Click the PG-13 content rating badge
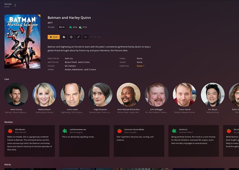The height and width of the screenshot is (170, 239). point(62,27)
